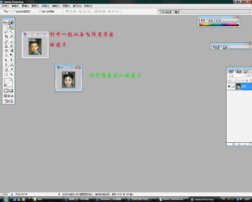252x202 pixels.
Task: Pick the Type (T) tool
Action: pos(11,60)
